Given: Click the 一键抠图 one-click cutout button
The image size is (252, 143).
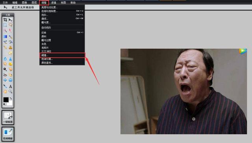Looking at the screenshot, I should [8, 117].
